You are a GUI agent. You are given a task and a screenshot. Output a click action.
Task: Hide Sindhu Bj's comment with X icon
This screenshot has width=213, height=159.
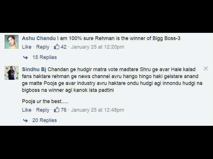[x=206, y=69]
